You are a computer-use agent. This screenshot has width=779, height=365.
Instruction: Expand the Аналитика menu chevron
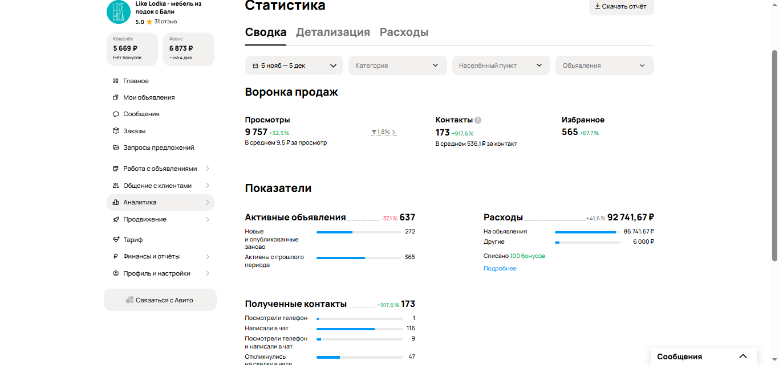(x=208, y=202)
